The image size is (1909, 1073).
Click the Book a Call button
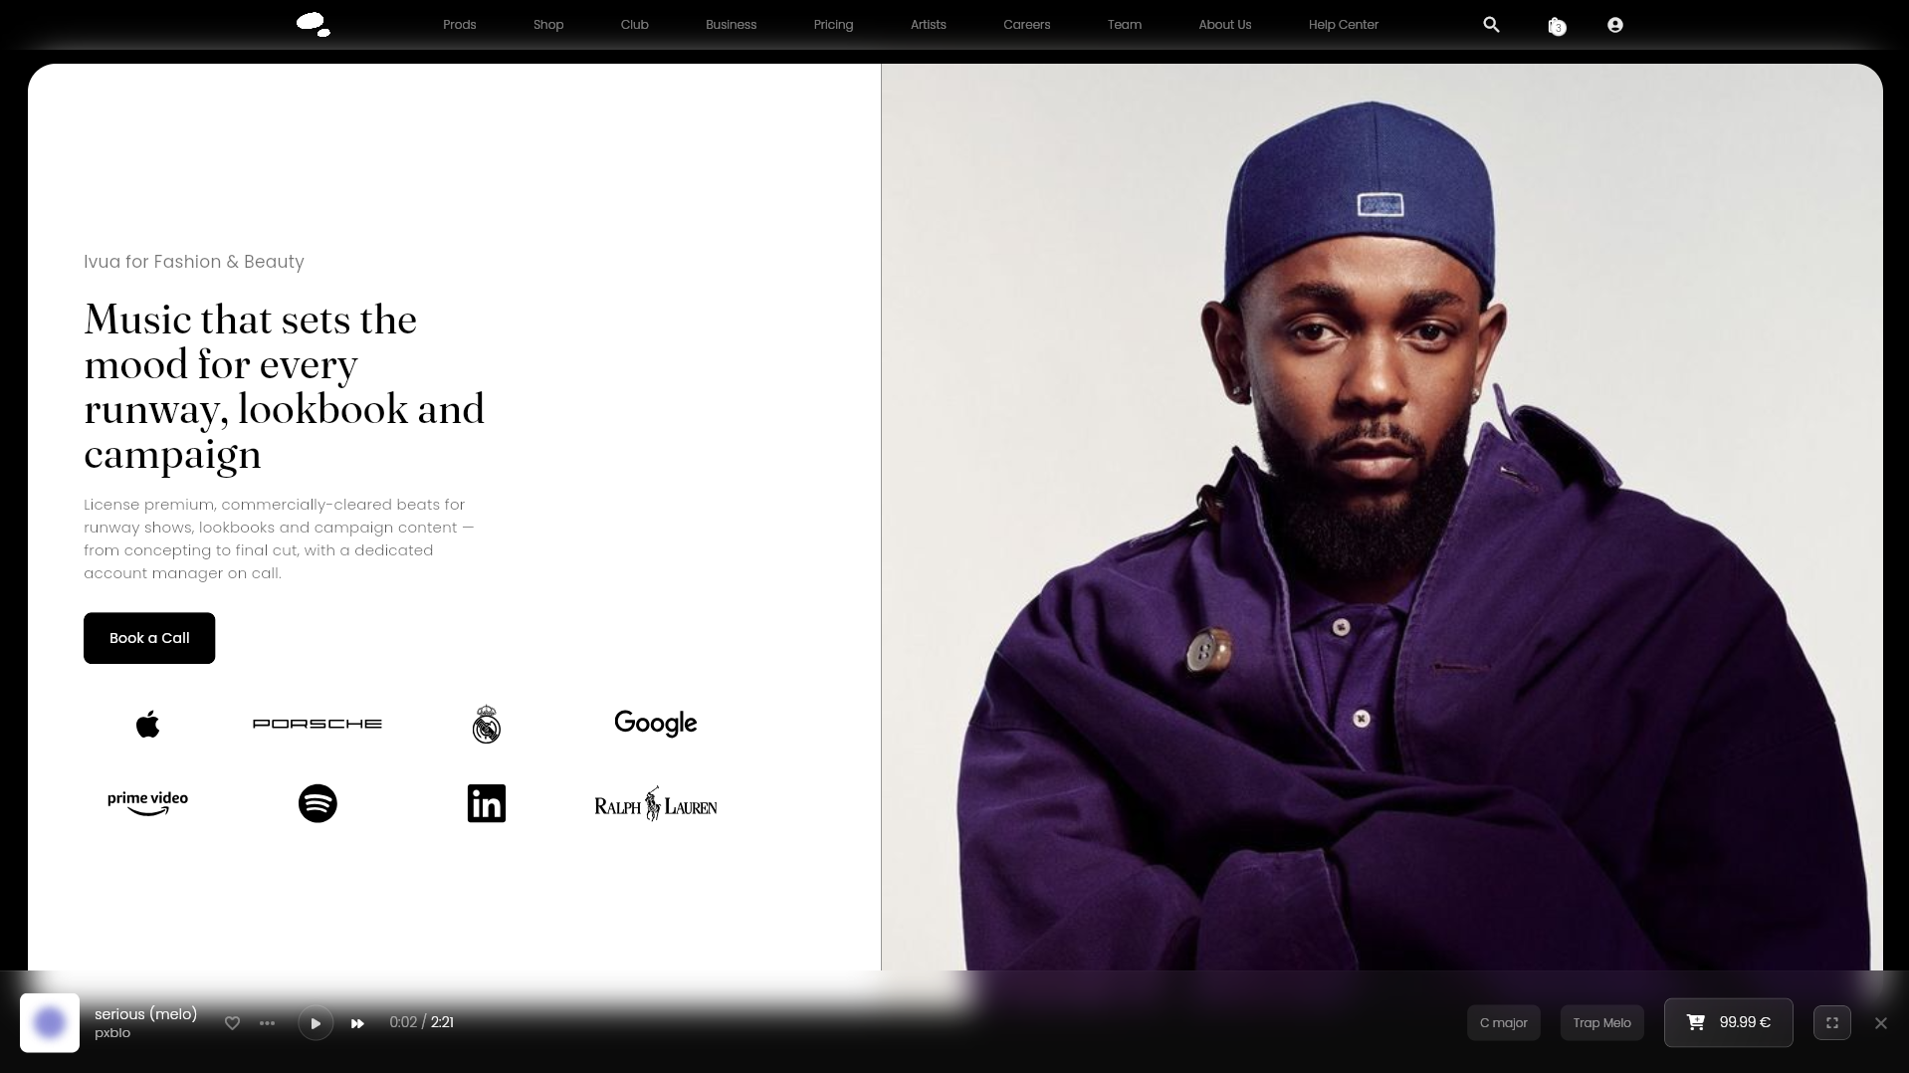(x=149, y=638)
